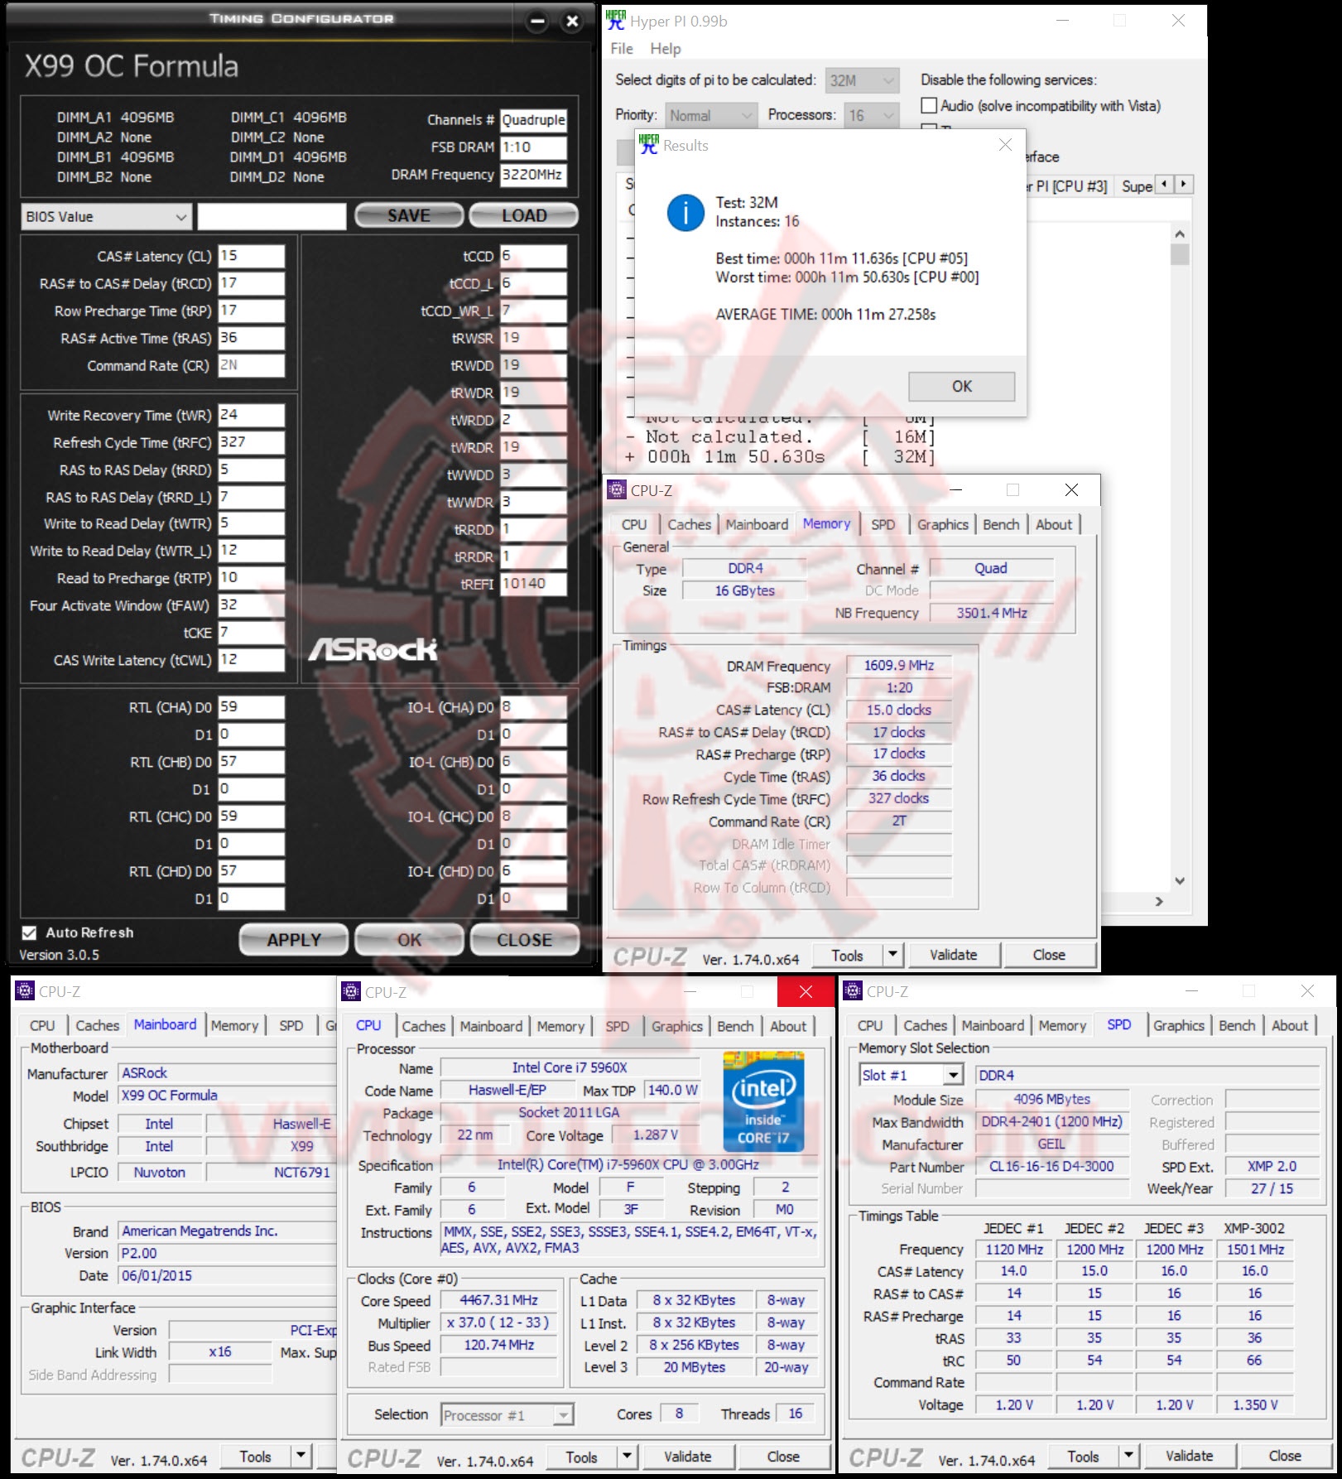Open the File menu in Hyper PI
Viewport: 1342px width, 1479px height.
pos(622,49)
